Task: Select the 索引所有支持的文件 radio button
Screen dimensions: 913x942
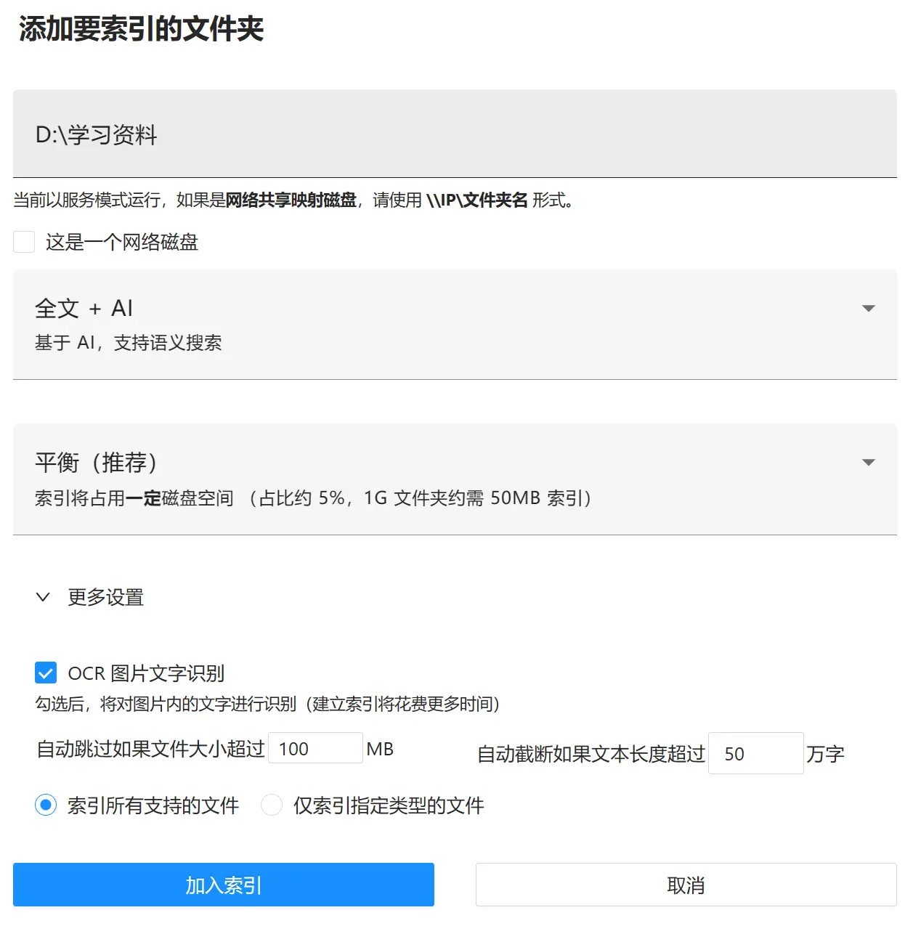Action: point(46,805)
